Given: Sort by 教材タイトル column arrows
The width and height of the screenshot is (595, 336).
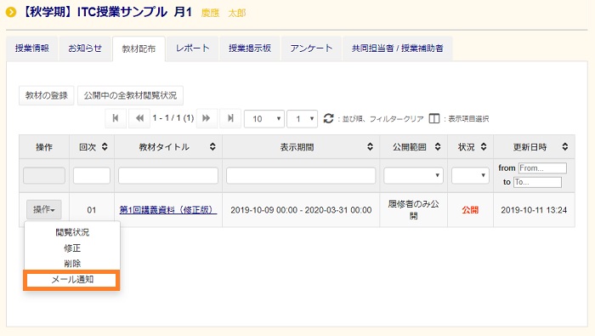Looking at the screenshot, I should [212, 147].
